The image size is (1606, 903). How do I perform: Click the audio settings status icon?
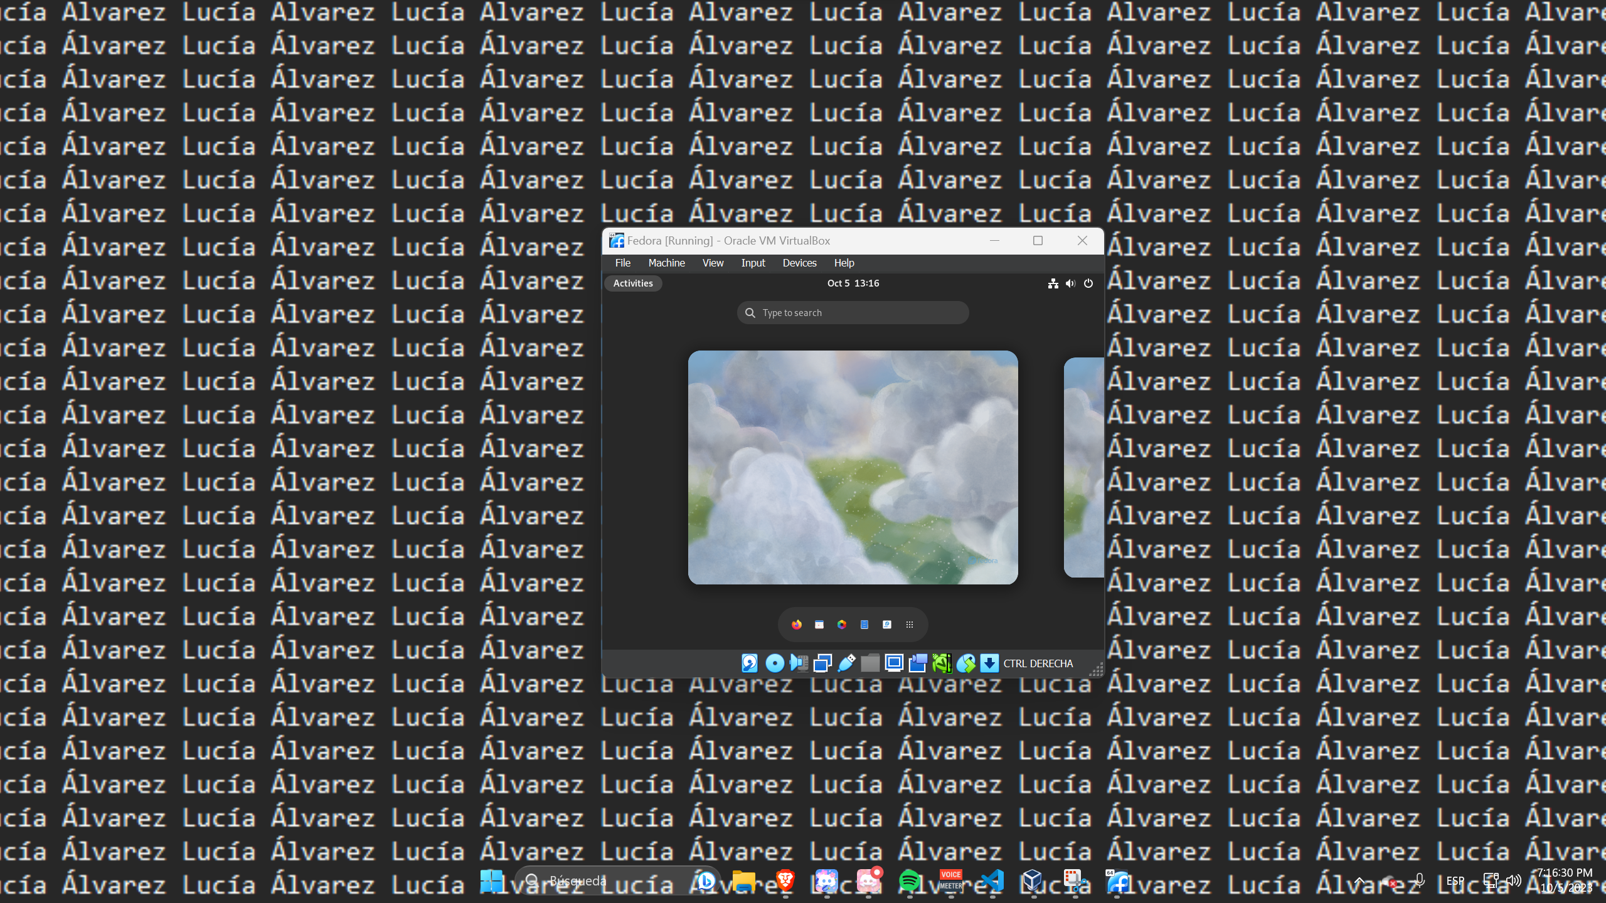click(x=799, y=663)
